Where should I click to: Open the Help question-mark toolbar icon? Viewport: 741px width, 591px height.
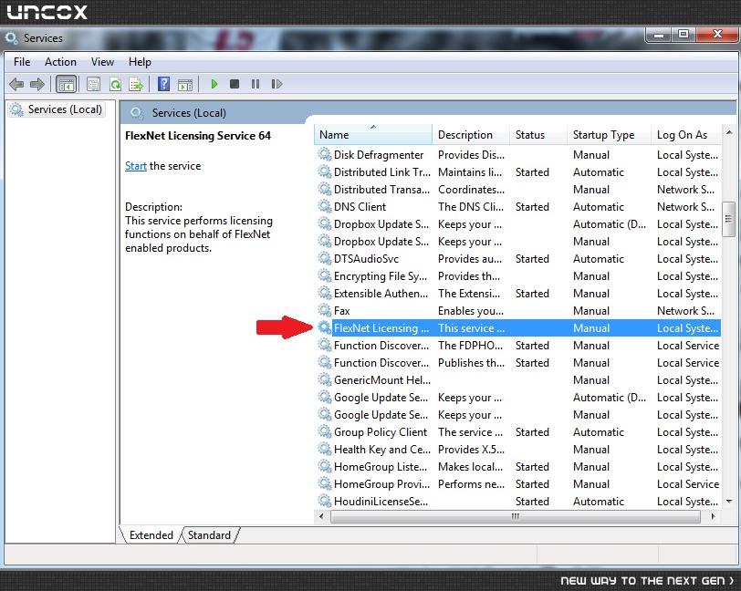(163, 84)
